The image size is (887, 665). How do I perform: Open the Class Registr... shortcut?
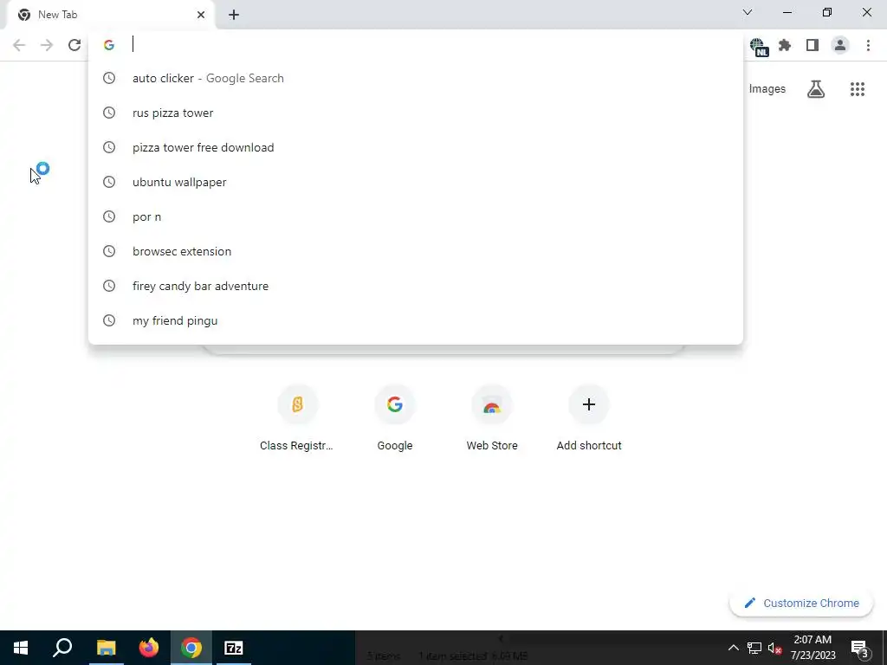[297, 418]
